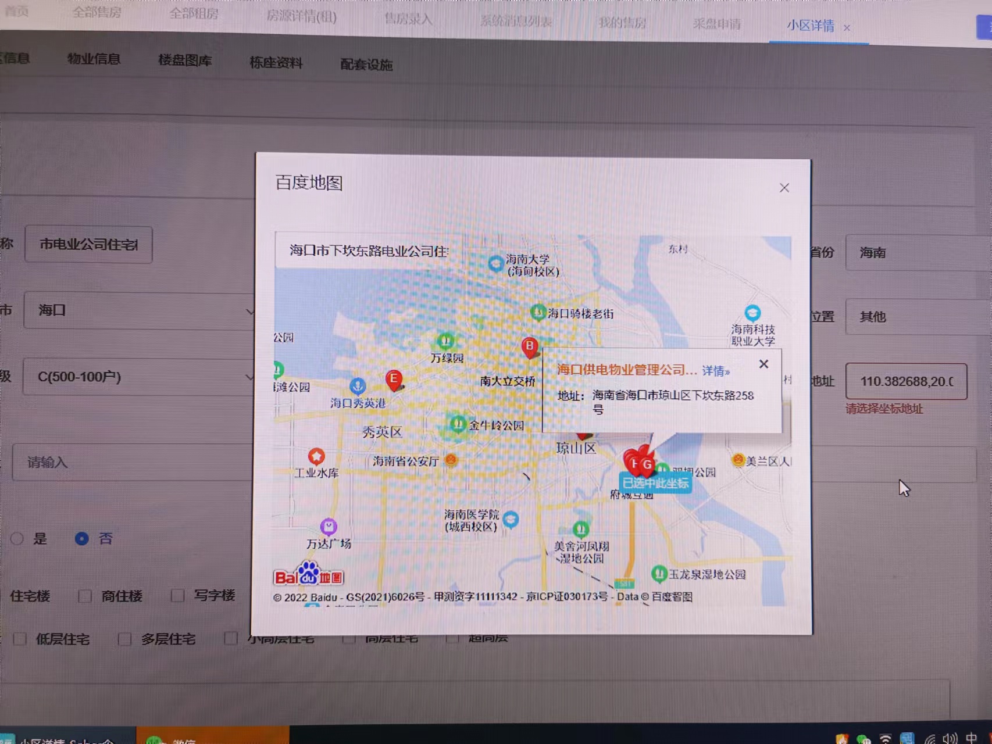Close the 百度地图 dialog

click(x=784, y=188)
